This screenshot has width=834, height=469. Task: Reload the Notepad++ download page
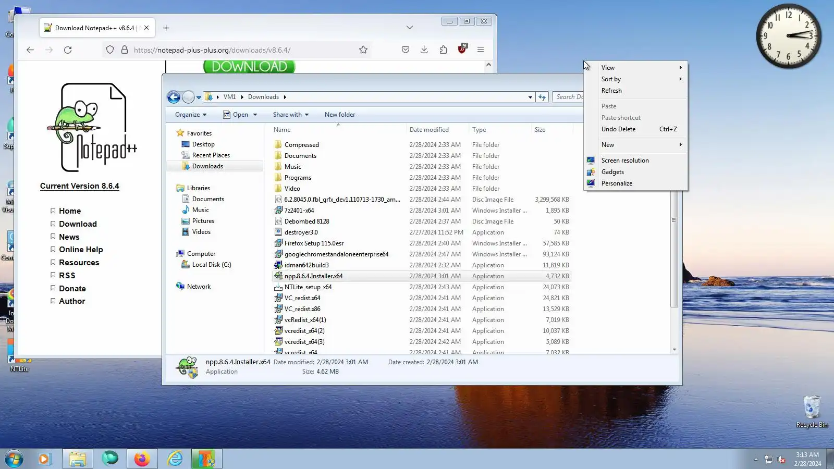coord(68,50)
